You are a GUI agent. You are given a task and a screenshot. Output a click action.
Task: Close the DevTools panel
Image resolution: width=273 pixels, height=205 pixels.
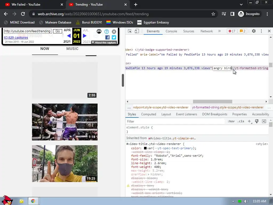pyautogui.click(x=269, y=31)
